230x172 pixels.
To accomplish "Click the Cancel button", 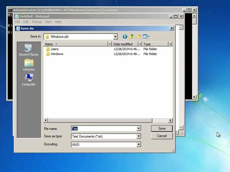I will tap(162, 136).
